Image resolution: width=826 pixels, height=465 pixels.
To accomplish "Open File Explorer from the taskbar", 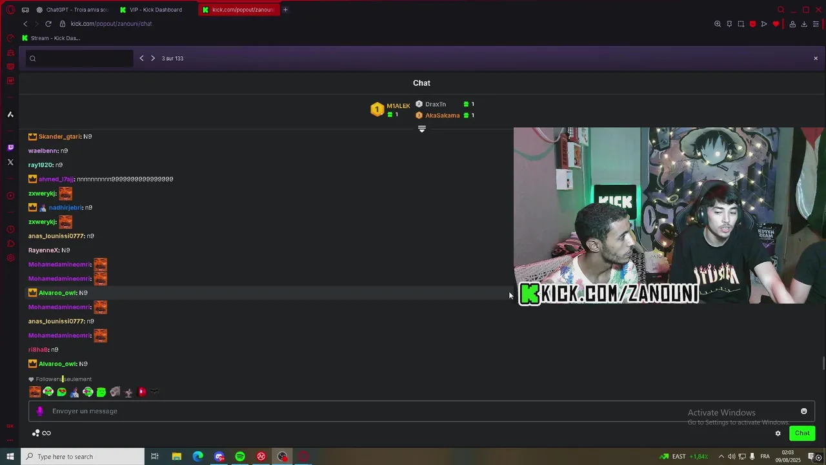I will point(176,457).
